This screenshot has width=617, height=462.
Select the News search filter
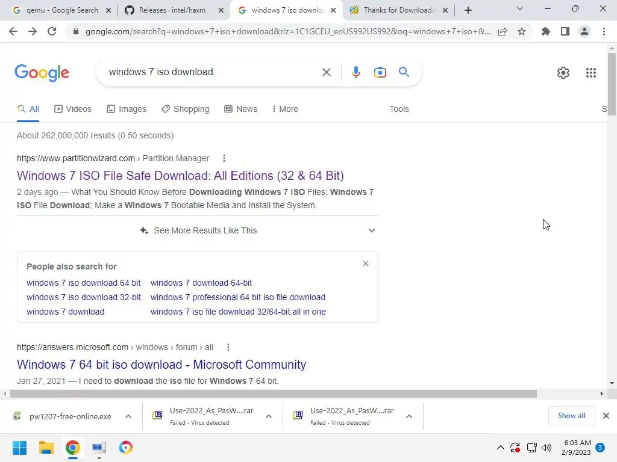click(x=241, y=109)
